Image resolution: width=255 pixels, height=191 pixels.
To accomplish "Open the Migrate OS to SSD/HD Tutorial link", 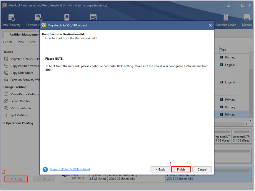I will tap(70, 169).
